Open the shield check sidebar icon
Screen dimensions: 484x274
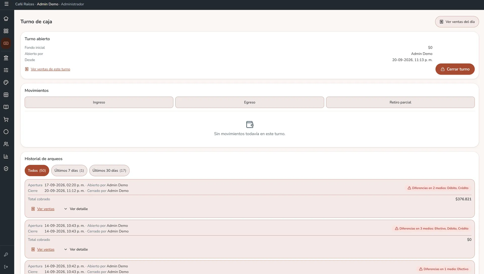tap(6, 169)
